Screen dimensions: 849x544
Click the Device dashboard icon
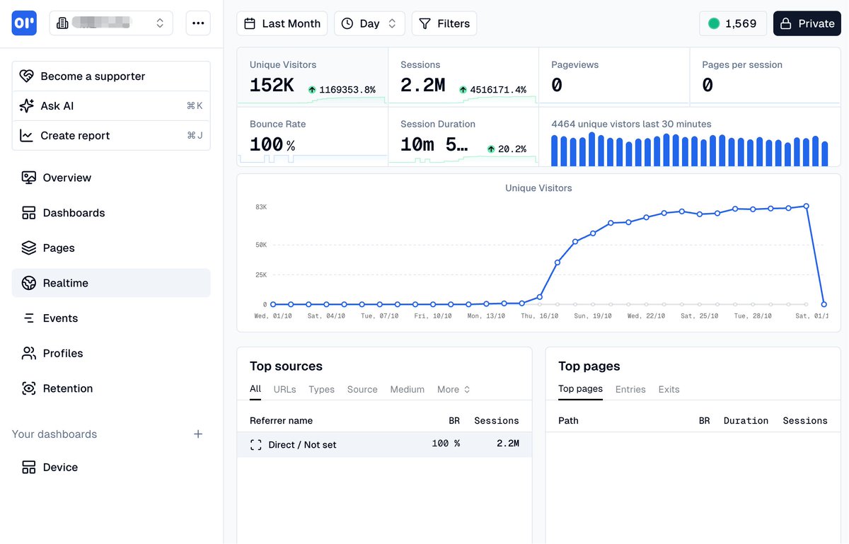(x=28, y=467)
